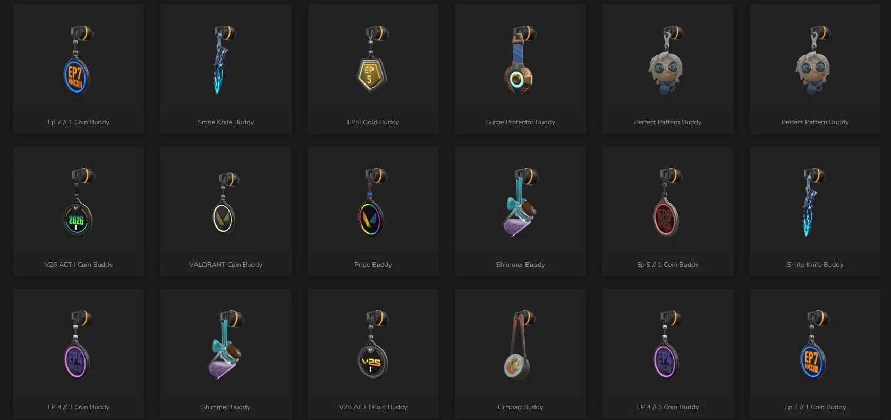The image size is (891, 420).
Task: Choose the V26 ACT I Coin Buddy icon
Action: click(78, 202)
